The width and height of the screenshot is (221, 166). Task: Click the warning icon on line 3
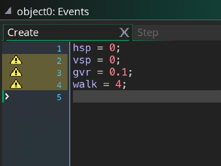click(16, 72)
